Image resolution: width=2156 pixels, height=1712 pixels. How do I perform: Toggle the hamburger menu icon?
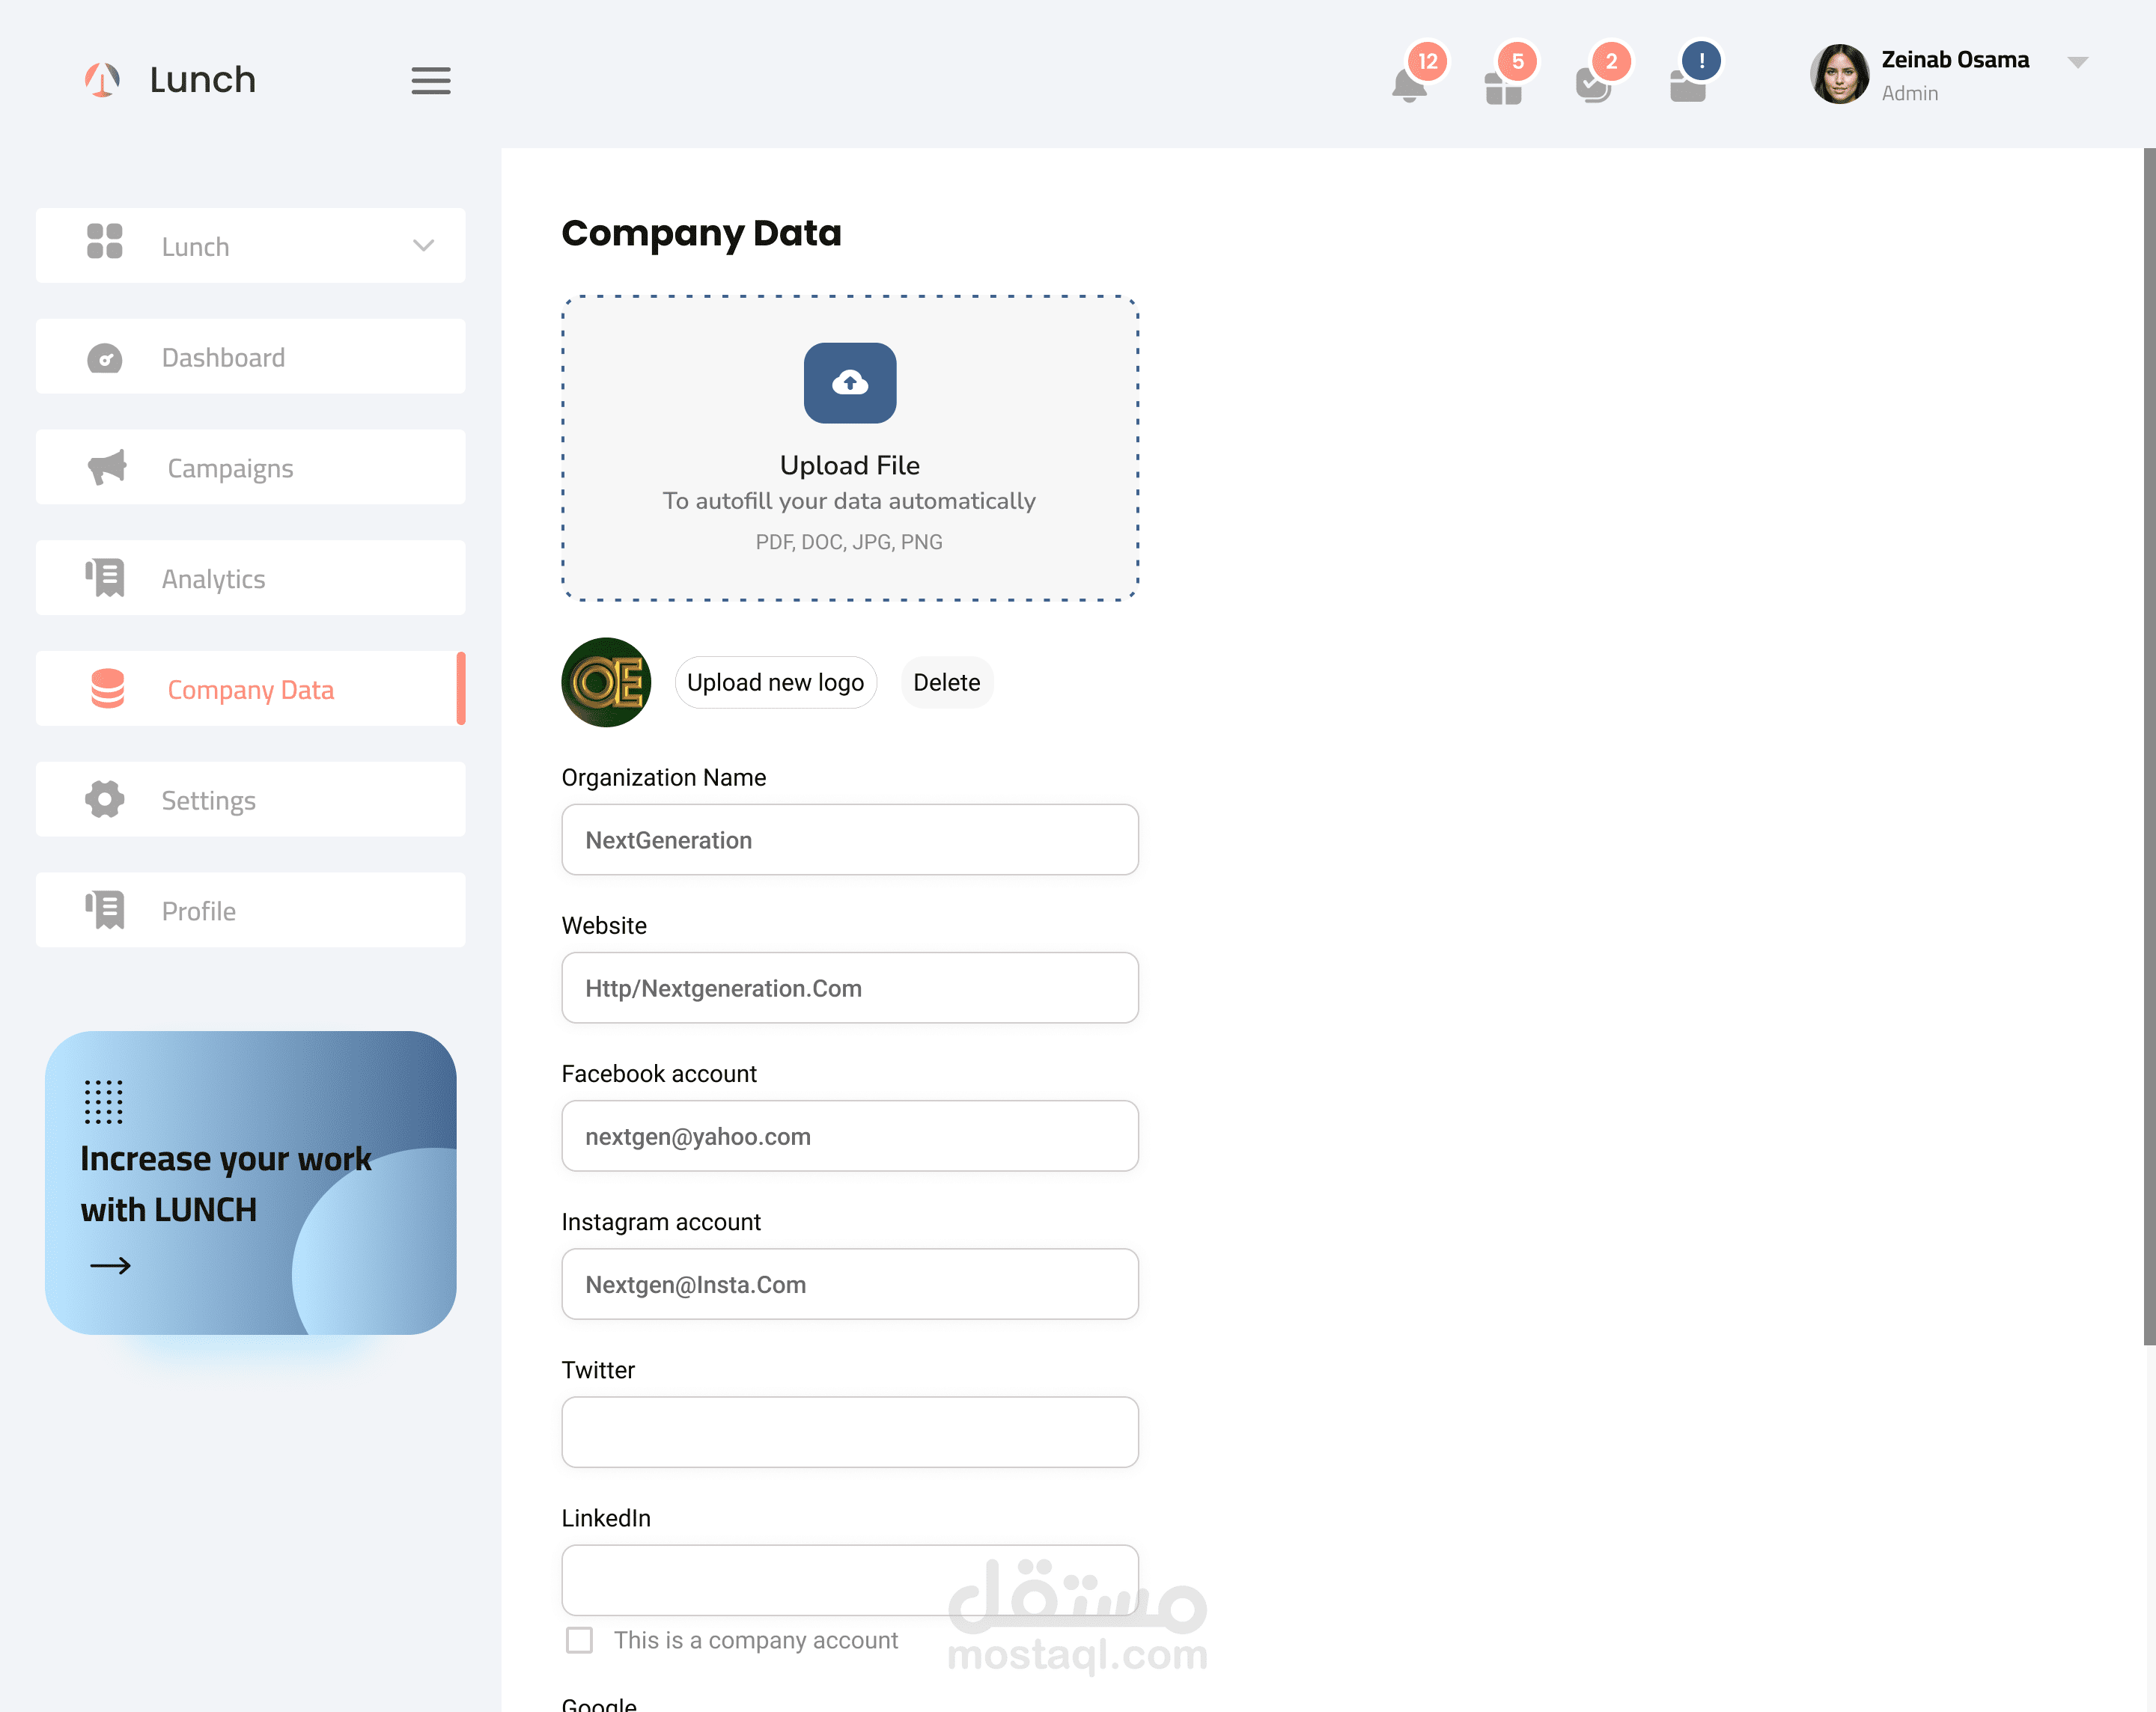[x=430, y=80]
